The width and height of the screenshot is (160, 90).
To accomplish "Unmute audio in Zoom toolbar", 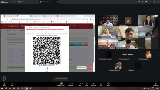I will click(4, 84).
